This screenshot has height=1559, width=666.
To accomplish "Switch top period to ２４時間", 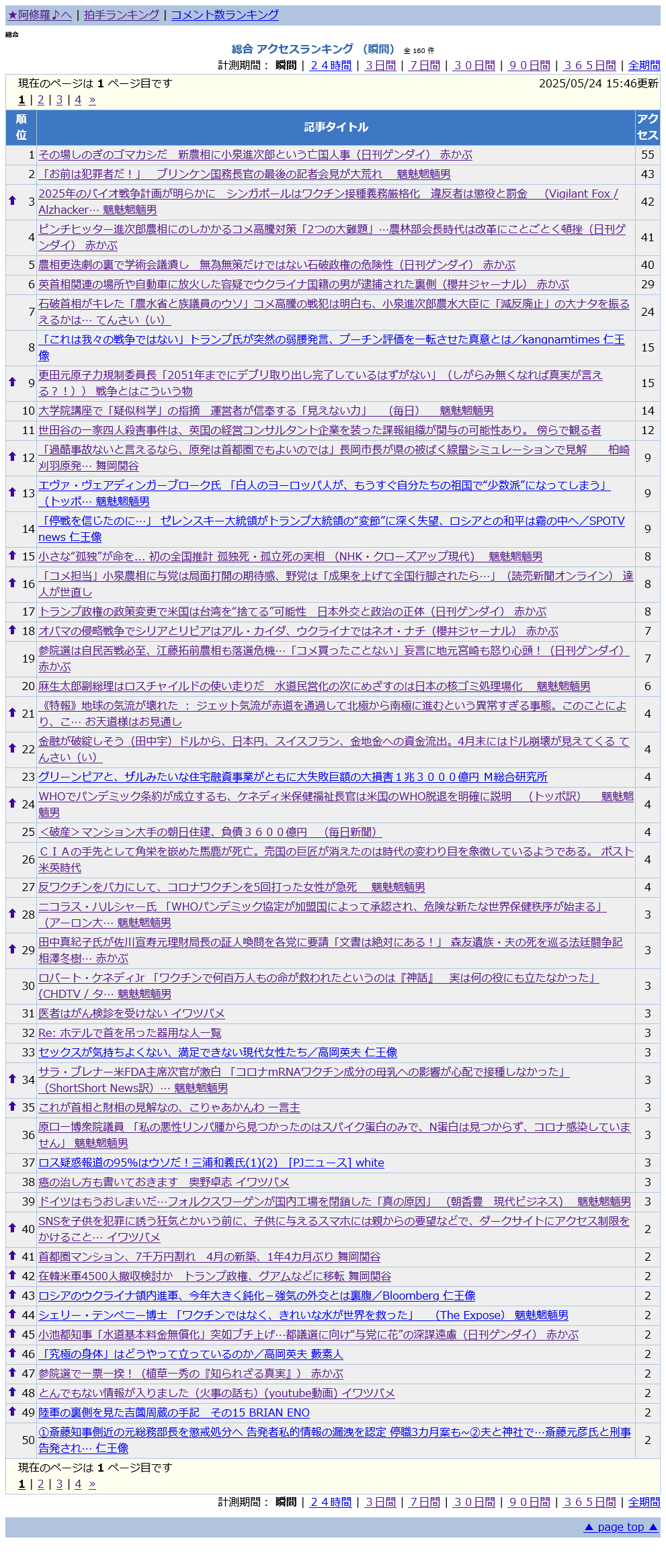I will [x=331, y=65].
